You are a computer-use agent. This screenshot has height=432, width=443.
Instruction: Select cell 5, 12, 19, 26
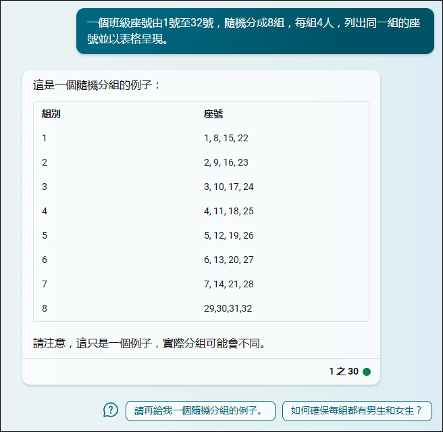tap(229, 235)
